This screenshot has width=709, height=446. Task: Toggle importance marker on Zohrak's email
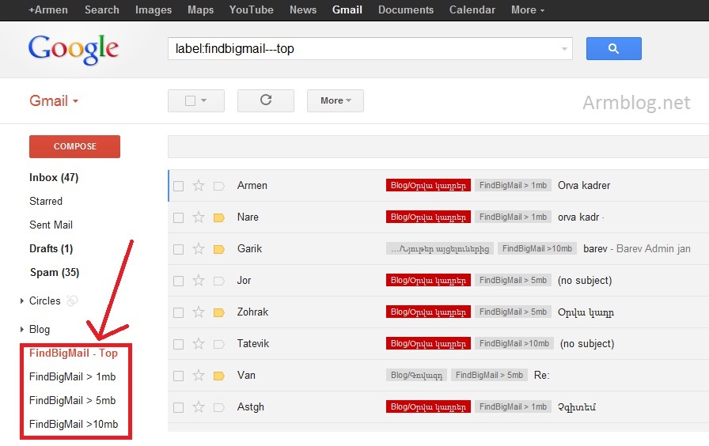(219, 312)
